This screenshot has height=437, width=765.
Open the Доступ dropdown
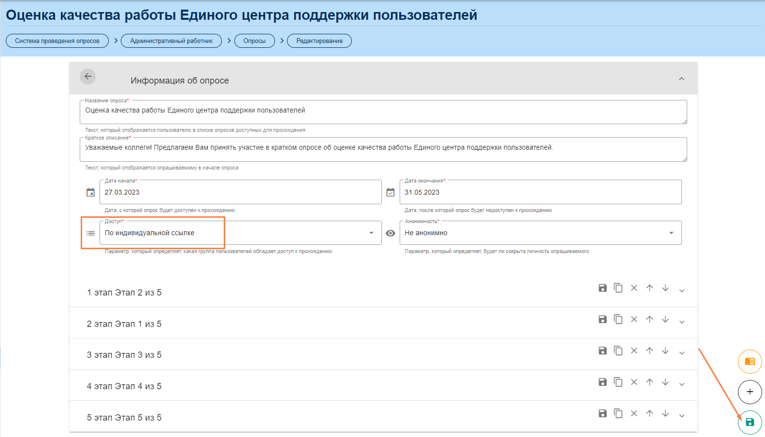click(371, 233)
